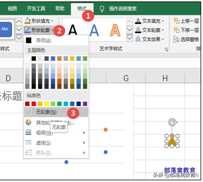Viewport: 203px width, 182px height.
Task: Select the blue Abc shape style
Action: tap(6, 29)
